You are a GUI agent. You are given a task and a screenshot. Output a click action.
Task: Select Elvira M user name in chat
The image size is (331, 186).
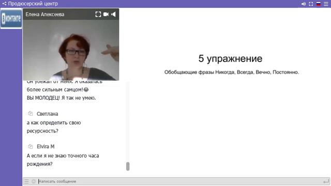click(46, 146)
